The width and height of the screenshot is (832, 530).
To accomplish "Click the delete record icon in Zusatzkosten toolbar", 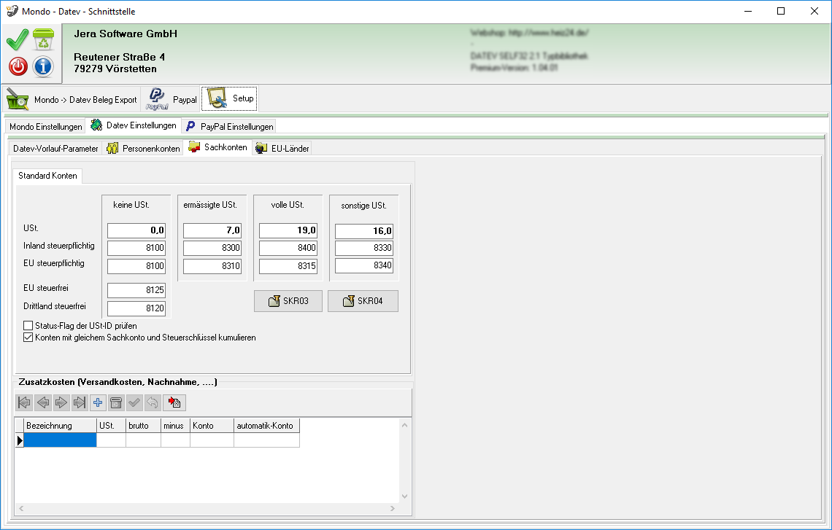I will [117, 402].
